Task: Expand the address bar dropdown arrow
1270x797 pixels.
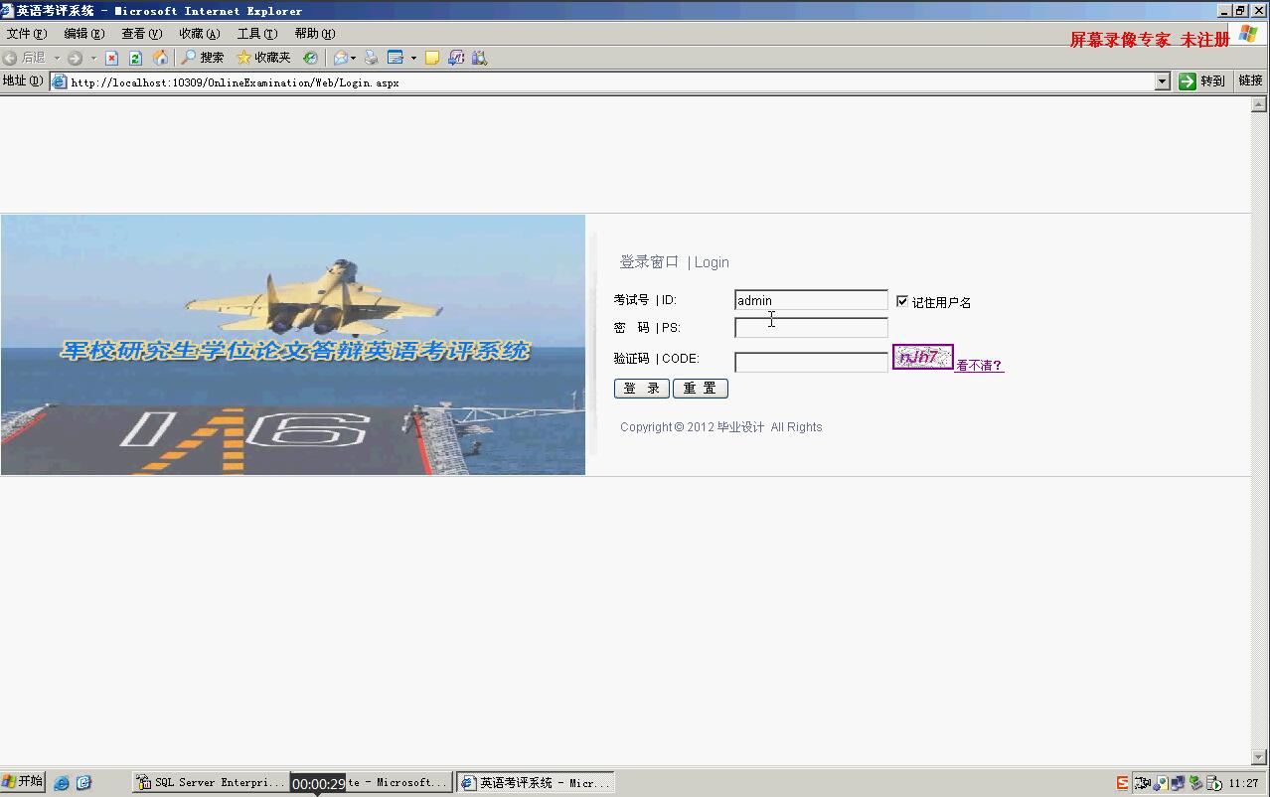Action: (1163, 82)
